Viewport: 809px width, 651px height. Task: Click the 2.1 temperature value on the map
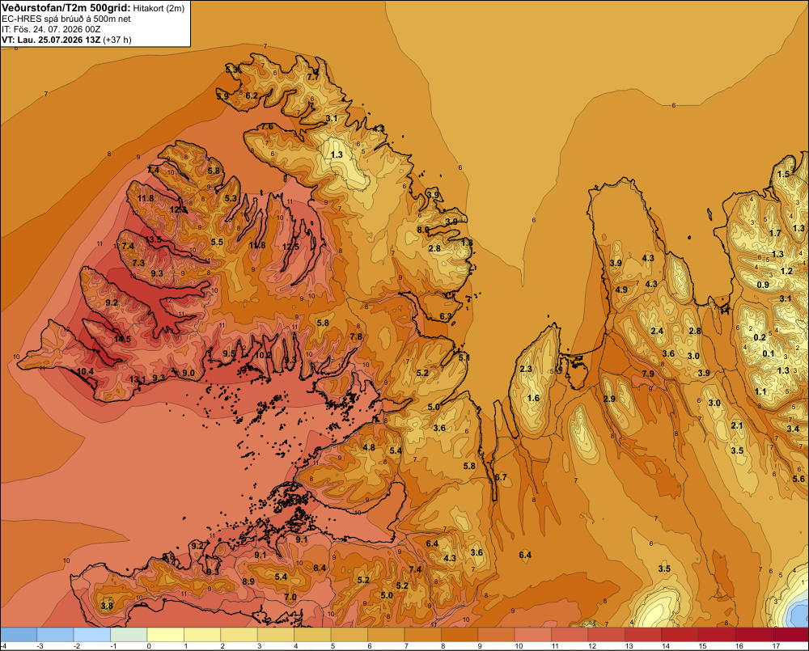(737, 425)
